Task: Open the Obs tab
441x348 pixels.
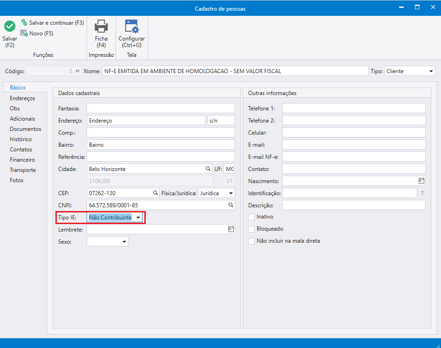Action: [x=14, y=108]
